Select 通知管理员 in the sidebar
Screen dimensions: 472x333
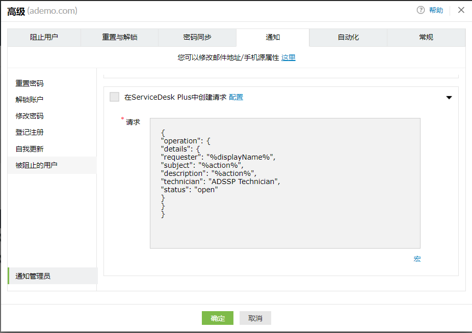click(x=32, y=276)
